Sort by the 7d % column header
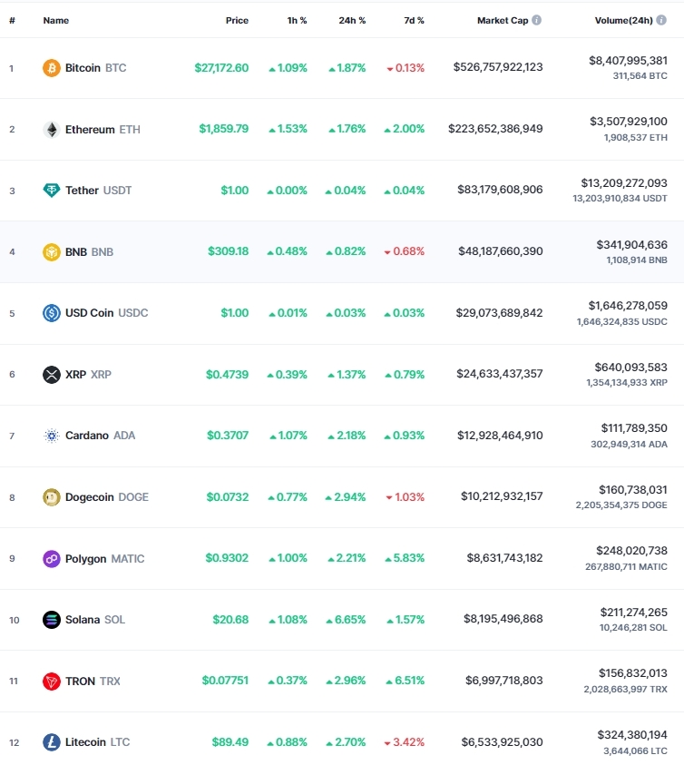This screenshot has height=765, width=684. pos(414,21)
